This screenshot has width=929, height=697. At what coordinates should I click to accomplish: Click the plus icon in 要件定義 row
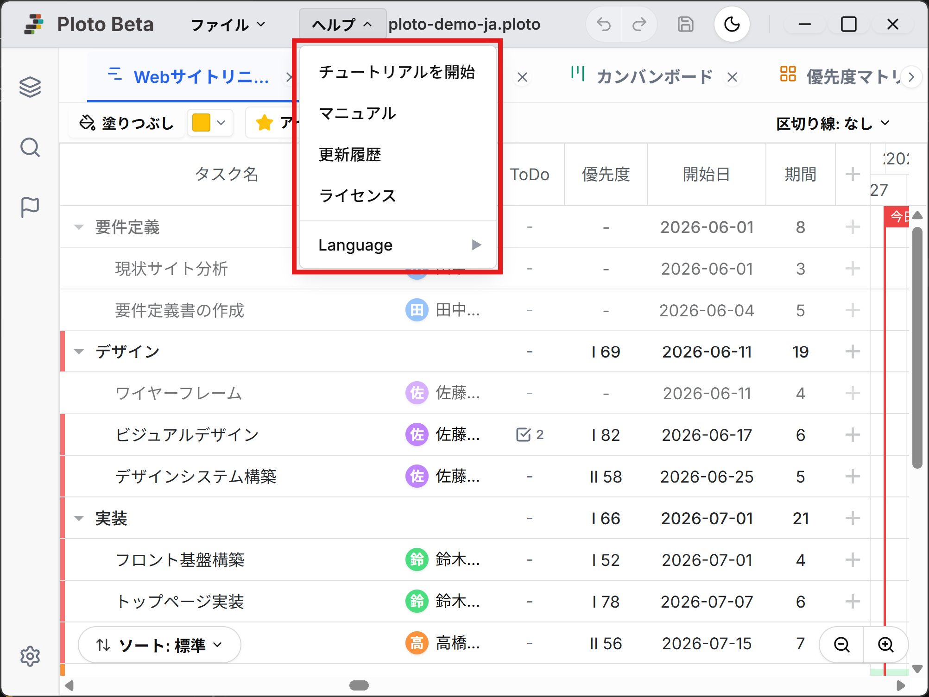(852, 227)
